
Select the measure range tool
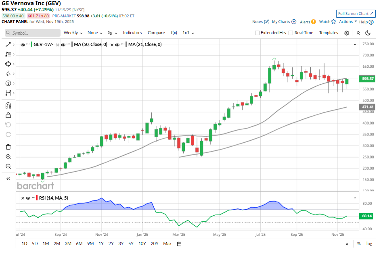pyautogui.click(x=8, y=93)
